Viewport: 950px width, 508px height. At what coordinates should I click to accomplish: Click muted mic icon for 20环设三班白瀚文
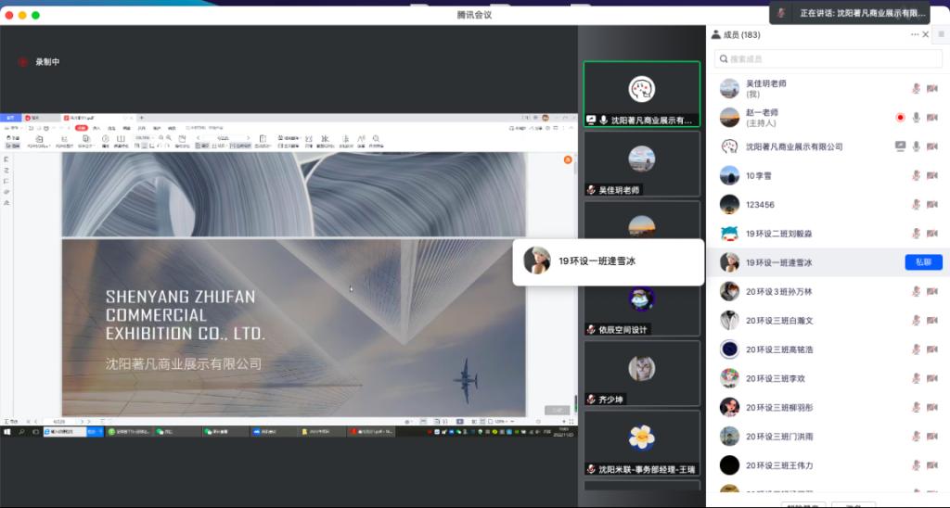916,321
